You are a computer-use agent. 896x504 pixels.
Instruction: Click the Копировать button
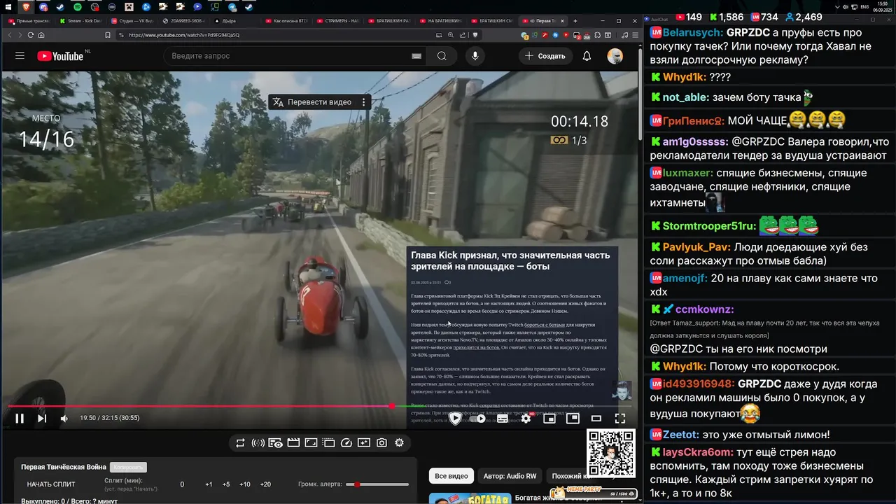128,467
